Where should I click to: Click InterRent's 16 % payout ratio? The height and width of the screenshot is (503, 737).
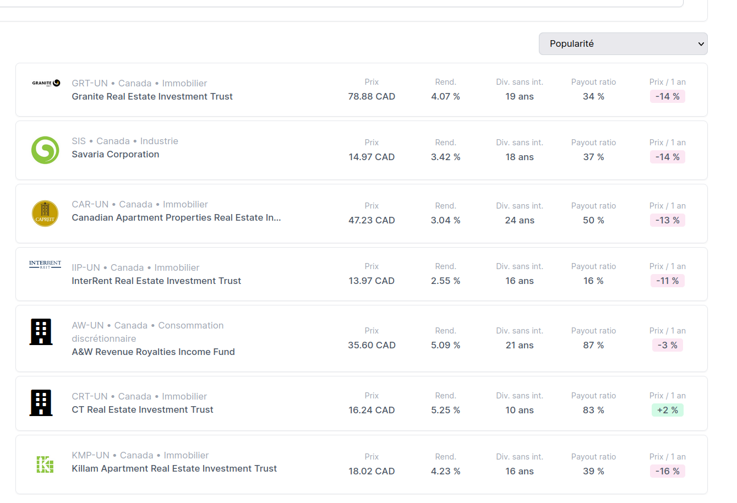(593, 281)
